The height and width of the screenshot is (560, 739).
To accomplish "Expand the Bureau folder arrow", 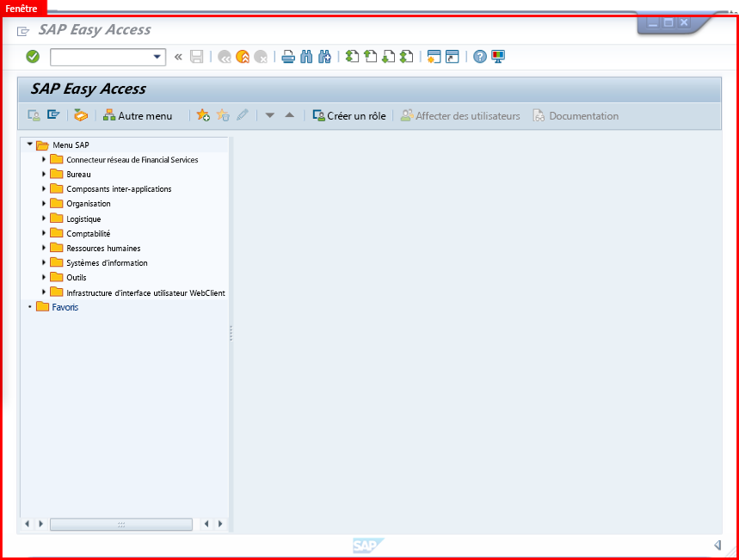I will tap(44, 174).
